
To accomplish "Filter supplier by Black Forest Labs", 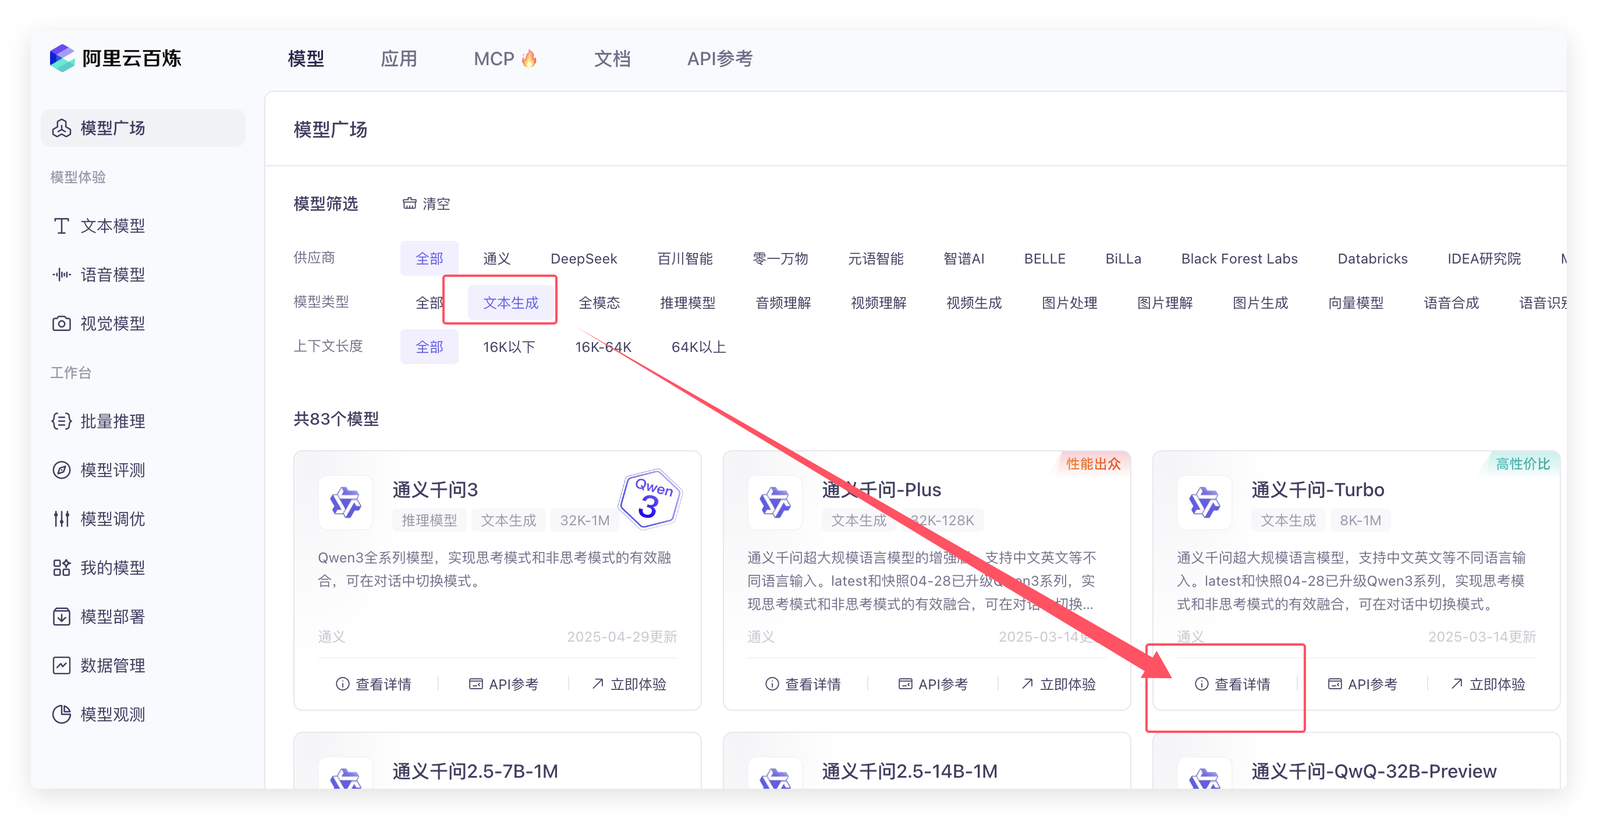I will pyautogui.click(x=1239, y=258).
